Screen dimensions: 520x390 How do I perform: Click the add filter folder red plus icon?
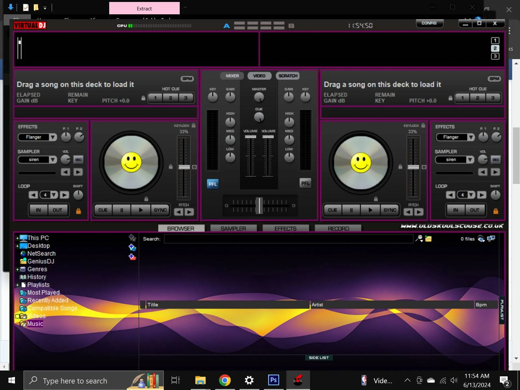pyautogui.click(x=132, y=257)
